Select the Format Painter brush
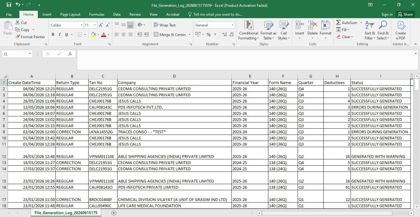 click(18, 37)
